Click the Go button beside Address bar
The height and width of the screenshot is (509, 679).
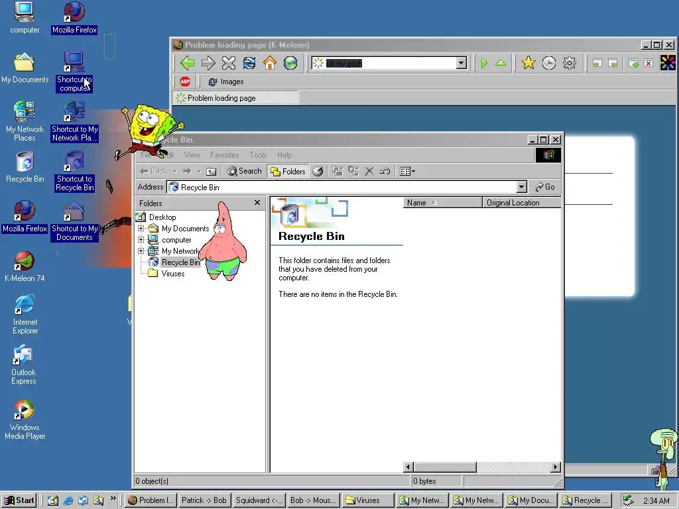coord(545,187)
